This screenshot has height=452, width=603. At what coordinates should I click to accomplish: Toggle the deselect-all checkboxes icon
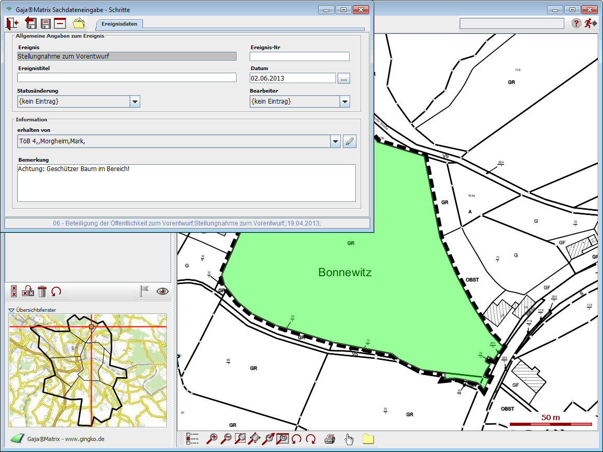click(x=14, y=291)
